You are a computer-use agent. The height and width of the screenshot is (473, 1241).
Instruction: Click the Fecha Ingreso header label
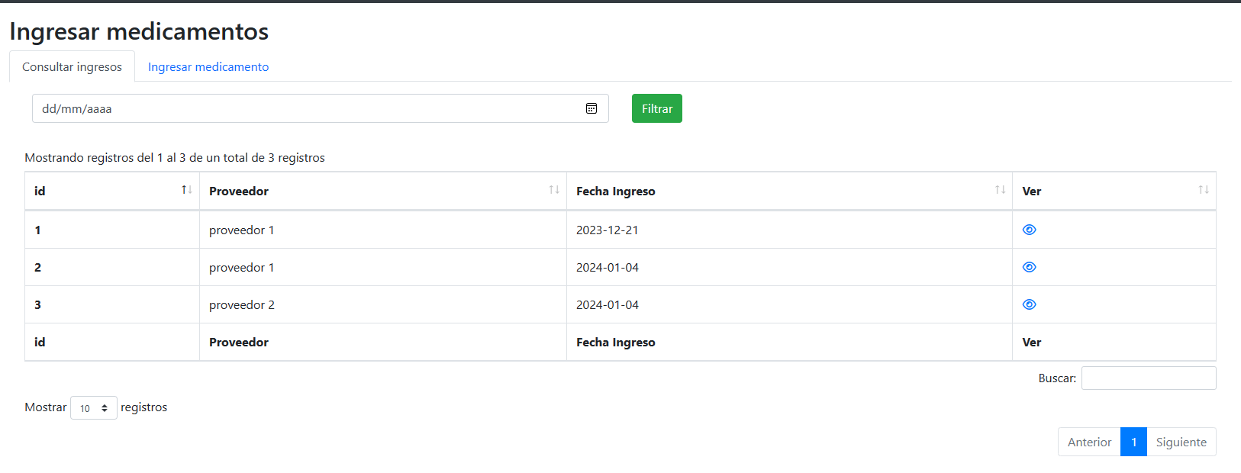pos(616,191)
